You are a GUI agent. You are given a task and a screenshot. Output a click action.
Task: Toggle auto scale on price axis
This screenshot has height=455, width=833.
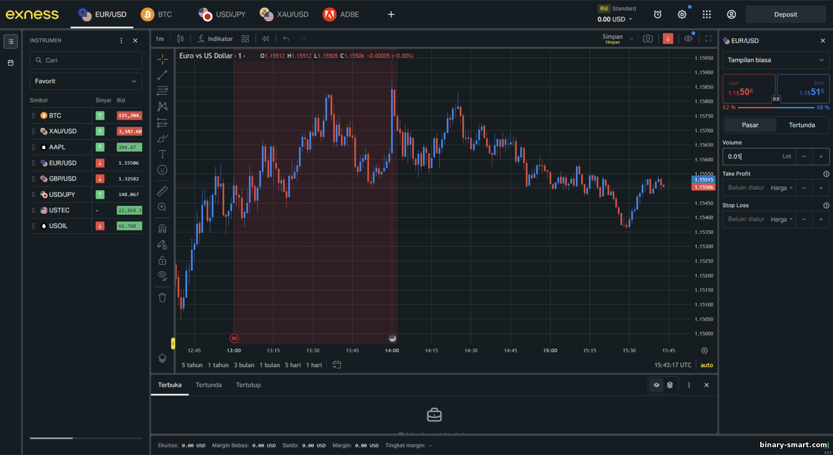706,365
